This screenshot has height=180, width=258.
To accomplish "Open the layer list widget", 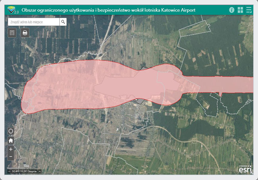I will click(249, 10).
